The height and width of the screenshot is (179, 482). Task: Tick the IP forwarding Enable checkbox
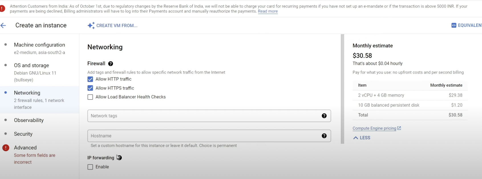(90, 167)
